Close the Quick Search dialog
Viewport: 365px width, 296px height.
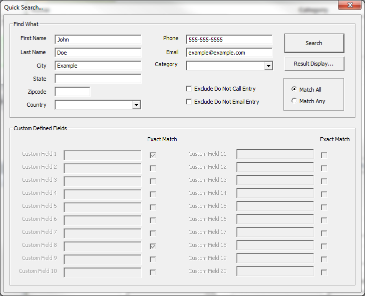350,6
